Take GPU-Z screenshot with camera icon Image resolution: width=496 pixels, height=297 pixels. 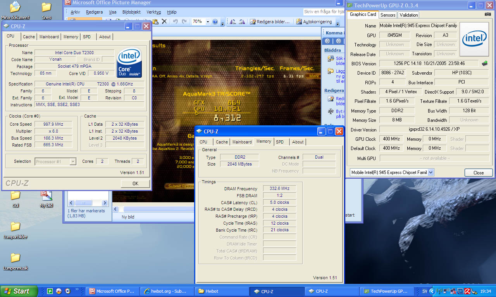click(x=487, y=14)
